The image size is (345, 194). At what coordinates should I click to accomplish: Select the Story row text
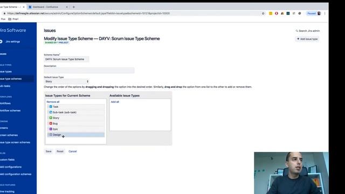tap(56, 118)
